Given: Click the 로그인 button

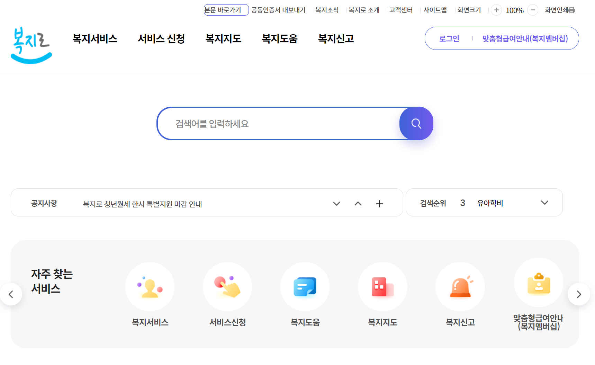Looking at the screenshot, I should [449, 38].
